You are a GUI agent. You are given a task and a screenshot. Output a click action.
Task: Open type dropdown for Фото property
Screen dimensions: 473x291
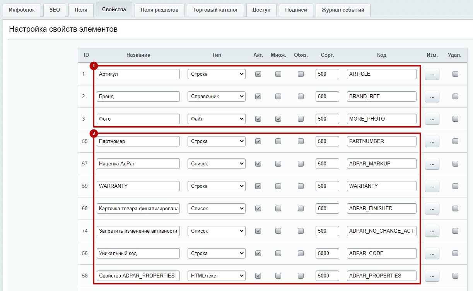pos(216,119)
